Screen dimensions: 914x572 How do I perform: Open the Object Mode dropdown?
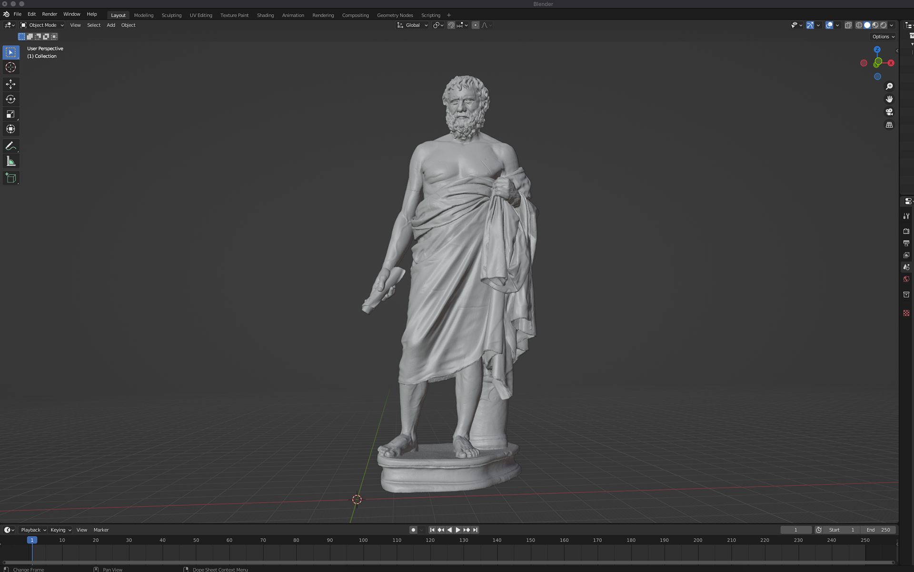(42, 25)
